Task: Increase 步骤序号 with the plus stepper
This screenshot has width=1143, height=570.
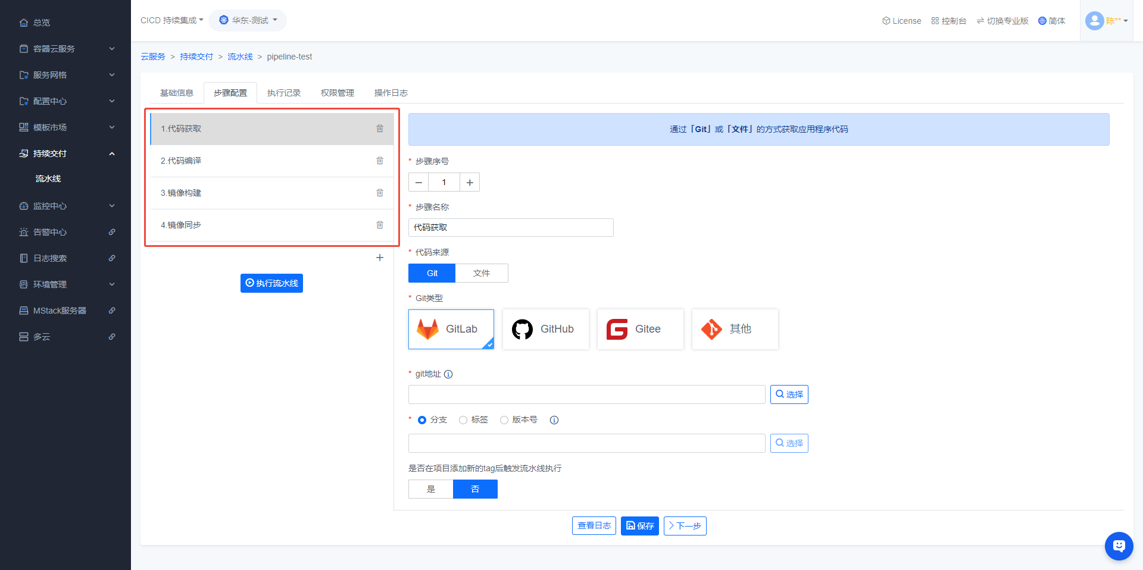Action: pyautogui.click(x=470, y=182)
